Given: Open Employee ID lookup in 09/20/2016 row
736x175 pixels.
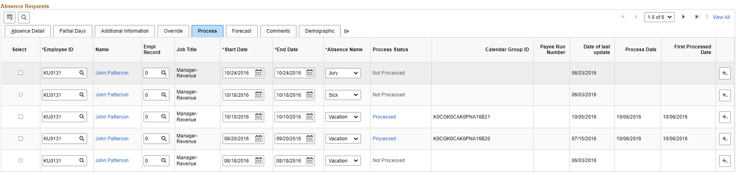Looking at the screenshot, I should pos(82,139).
